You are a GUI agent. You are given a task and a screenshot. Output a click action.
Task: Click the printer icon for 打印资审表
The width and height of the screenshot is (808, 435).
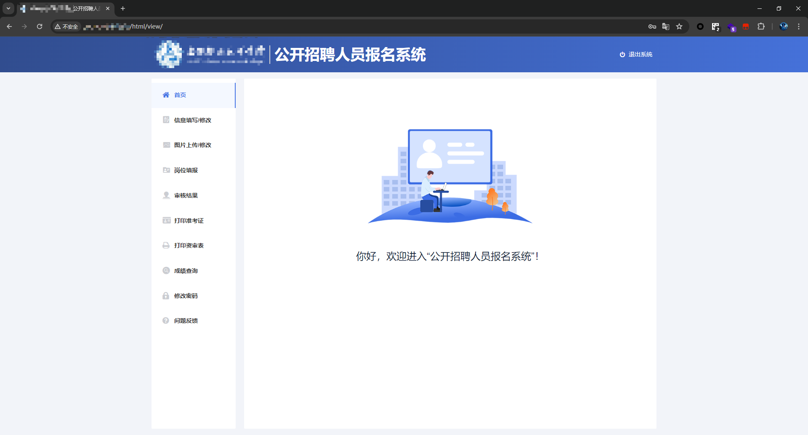166,245
